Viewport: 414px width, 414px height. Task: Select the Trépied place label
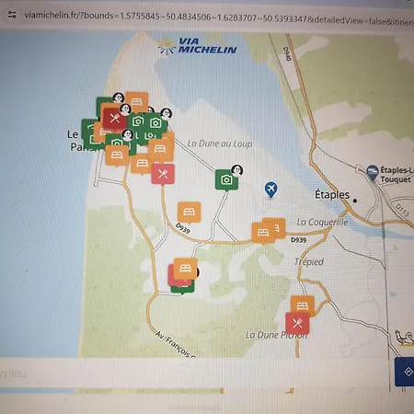click(x=309, y=262)
